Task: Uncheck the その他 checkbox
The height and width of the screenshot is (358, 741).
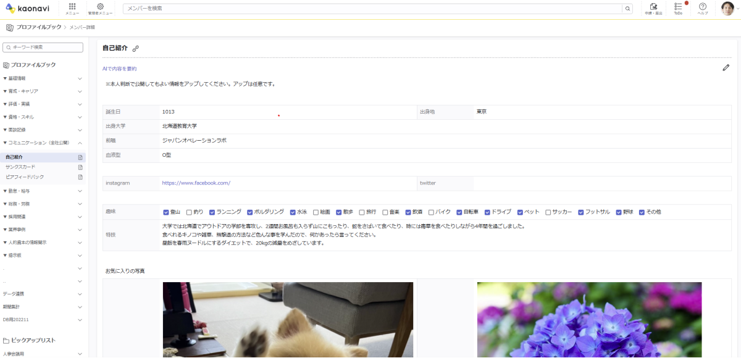Action: pos(642,212)
